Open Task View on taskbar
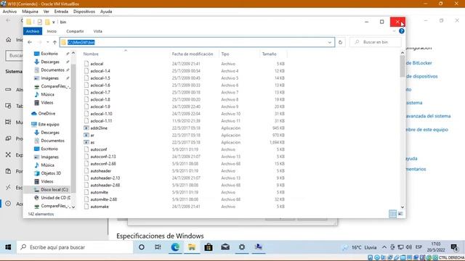465x261 pixels. tap(158, 247)
